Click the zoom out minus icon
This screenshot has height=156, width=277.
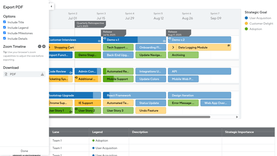39,47
